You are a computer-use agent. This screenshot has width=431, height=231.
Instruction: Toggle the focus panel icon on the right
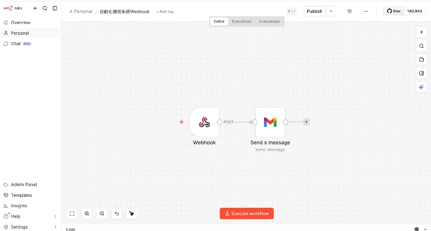(x=421, y=73)
